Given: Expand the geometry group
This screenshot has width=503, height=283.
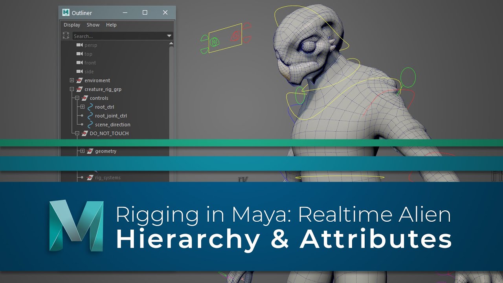Looking at the screenshot, I should point(83,151).
